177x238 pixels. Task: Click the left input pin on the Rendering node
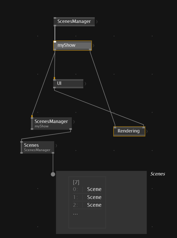(115, 127)
